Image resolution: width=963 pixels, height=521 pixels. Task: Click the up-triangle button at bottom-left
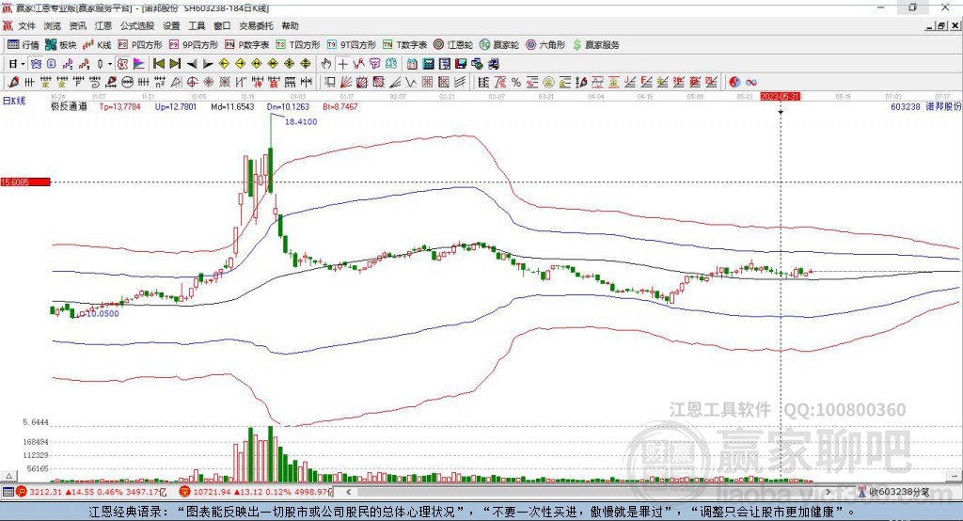8,476
